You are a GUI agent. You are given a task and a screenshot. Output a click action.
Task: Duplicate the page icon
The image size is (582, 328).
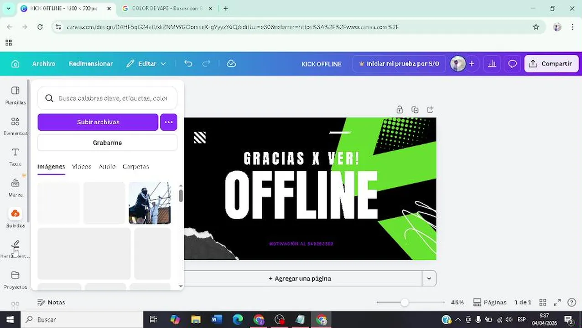[x=415, y=110]
